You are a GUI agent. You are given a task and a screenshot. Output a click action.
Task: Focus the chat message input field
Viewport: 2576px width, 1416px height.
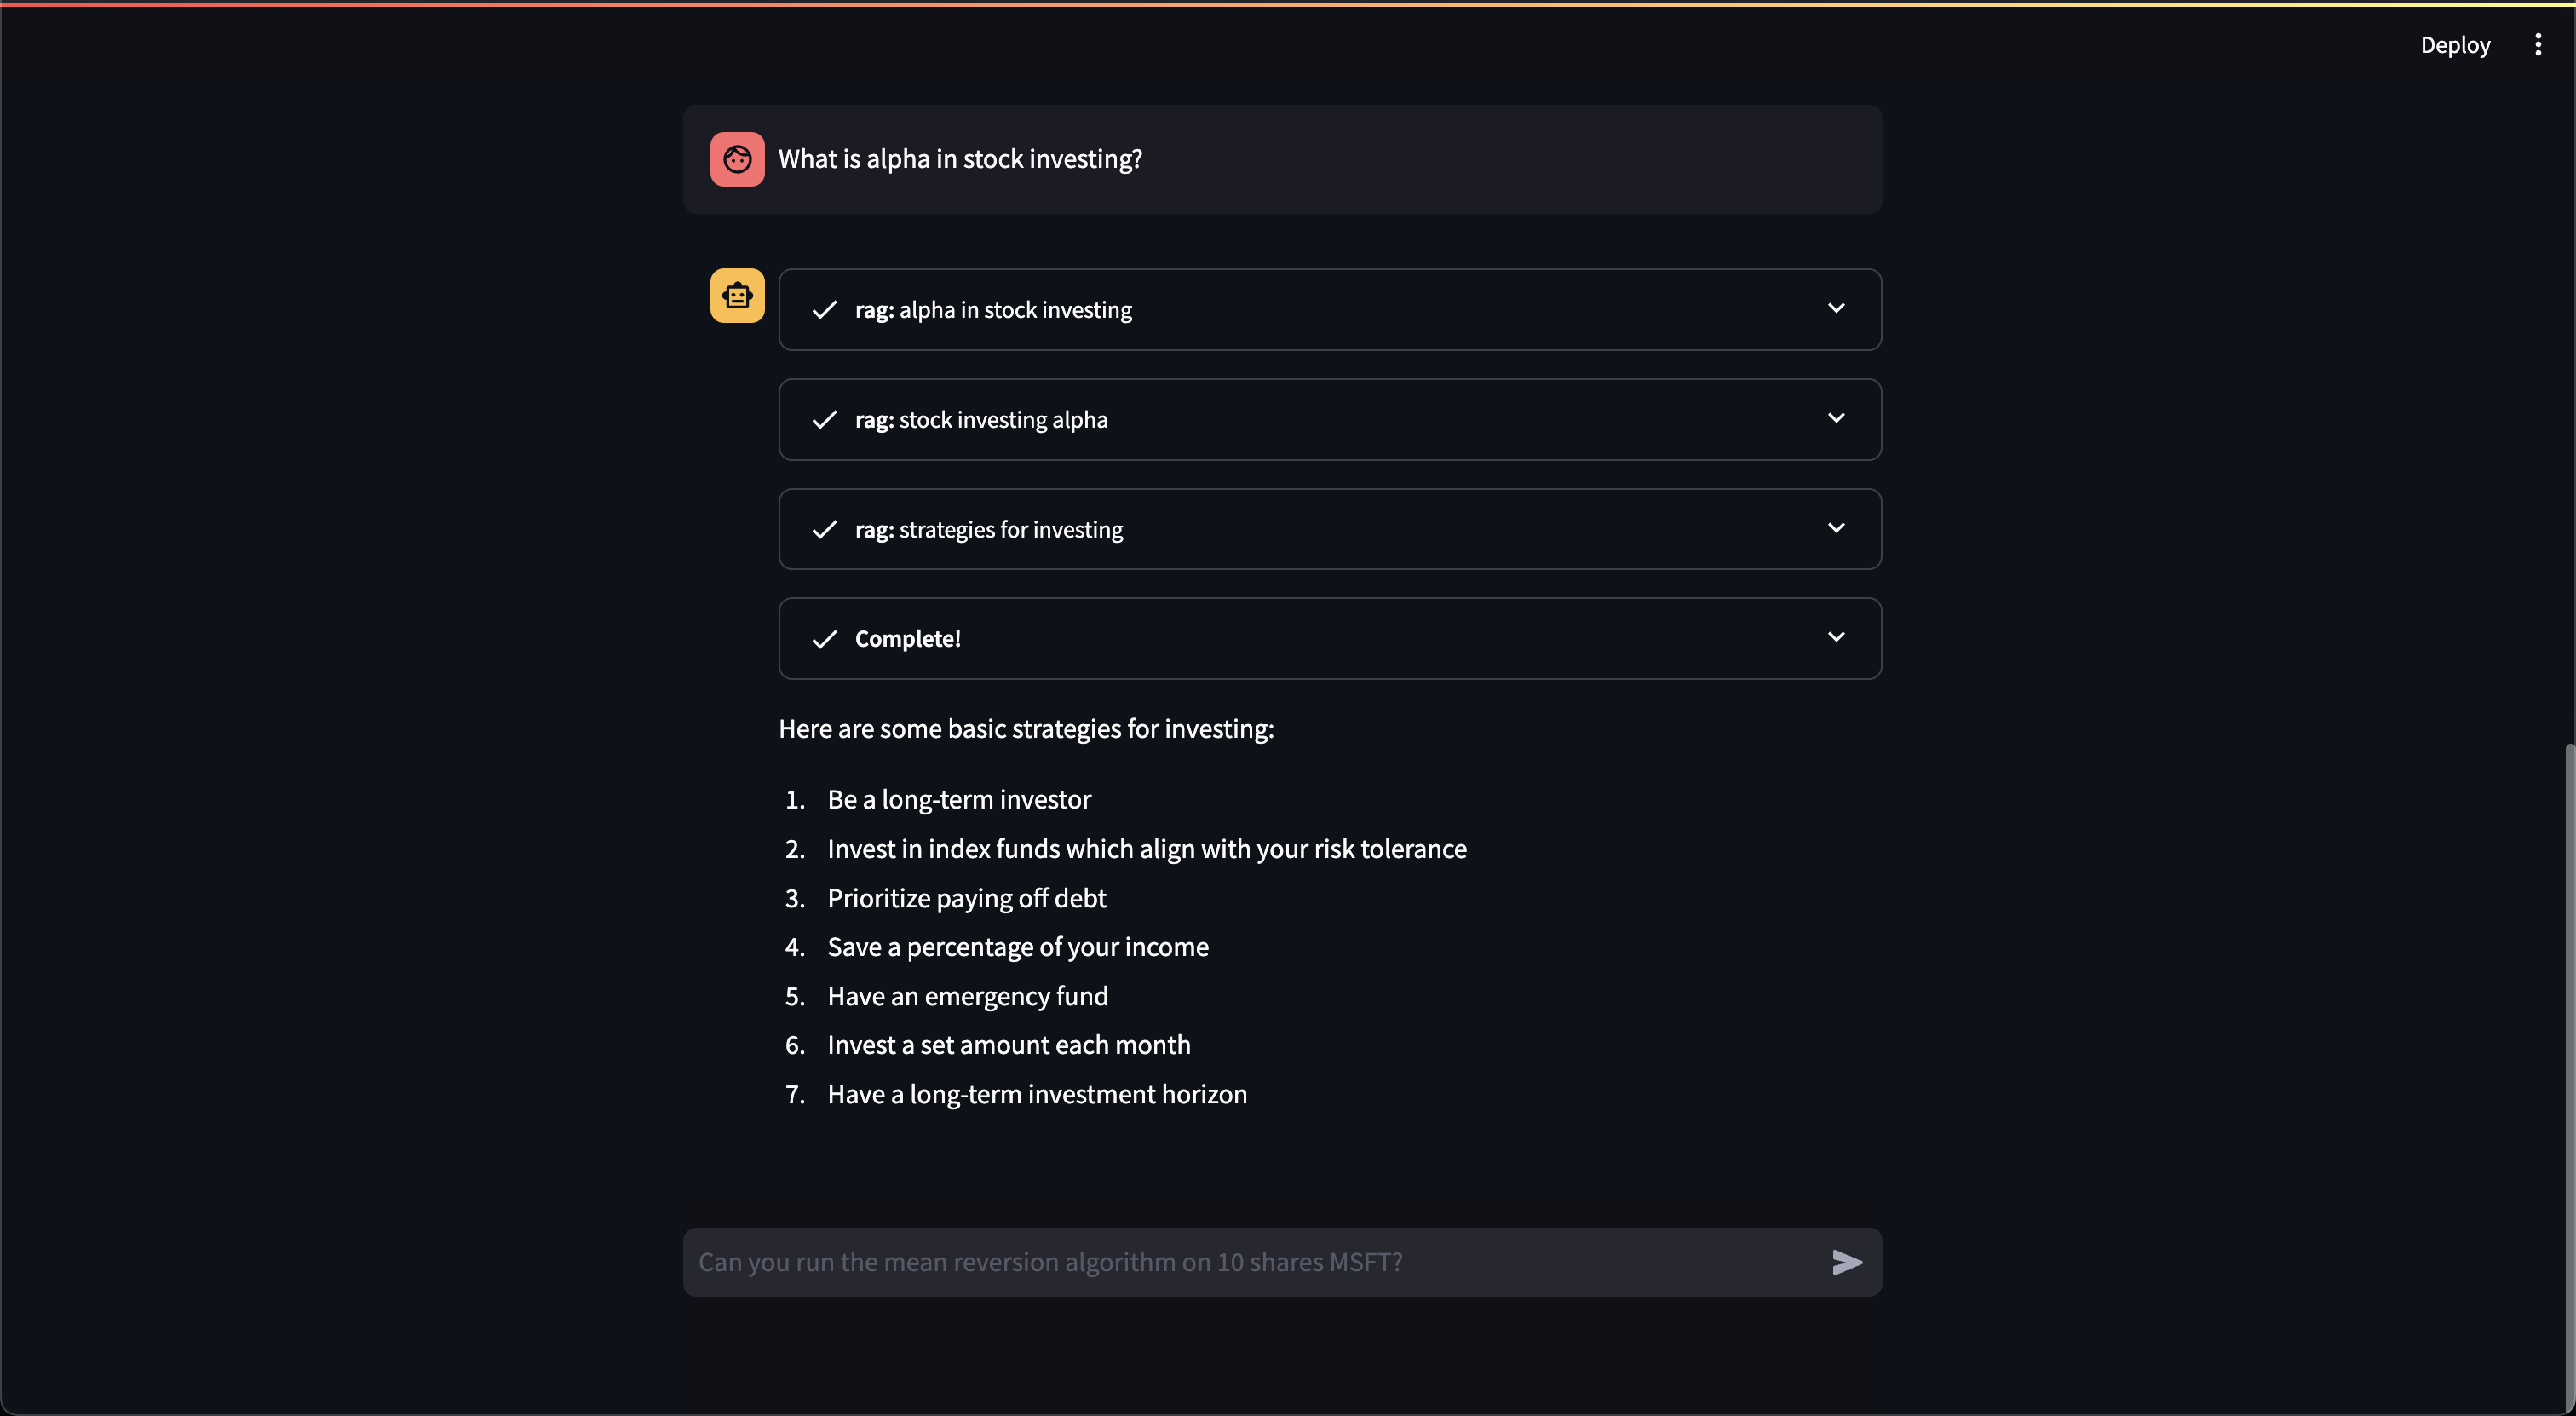(1250, 1262)
